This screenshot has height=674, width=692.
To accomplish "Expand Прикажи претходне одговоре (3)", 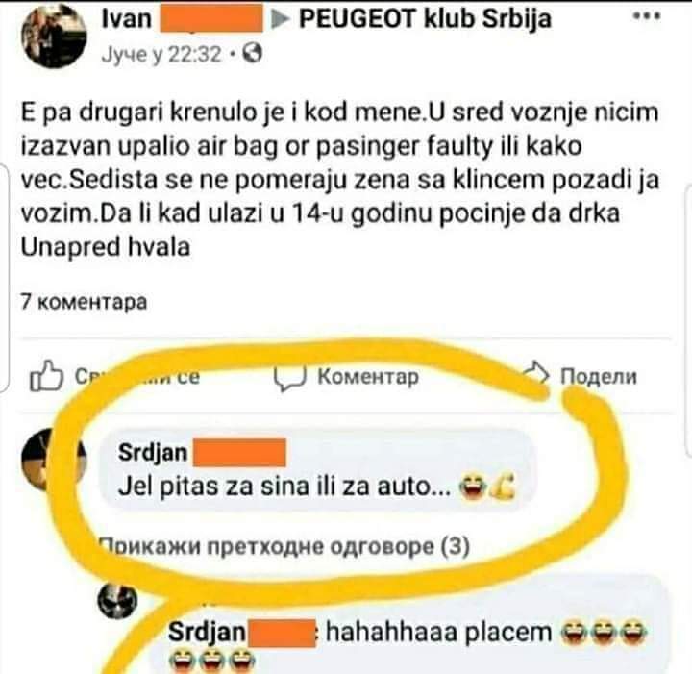I will pyautogui.click(x=284, y=546).
